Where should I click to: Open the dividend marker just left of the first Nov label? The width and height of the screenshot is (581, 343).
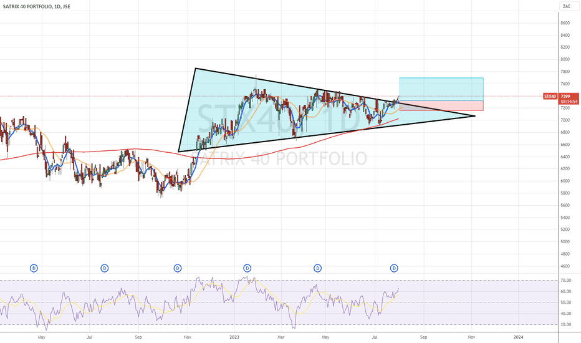(x=178, y=268)
